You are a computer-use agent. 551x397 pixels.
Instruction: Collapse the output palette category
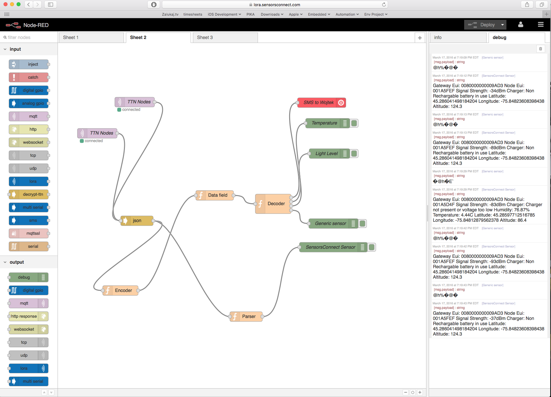29,262
